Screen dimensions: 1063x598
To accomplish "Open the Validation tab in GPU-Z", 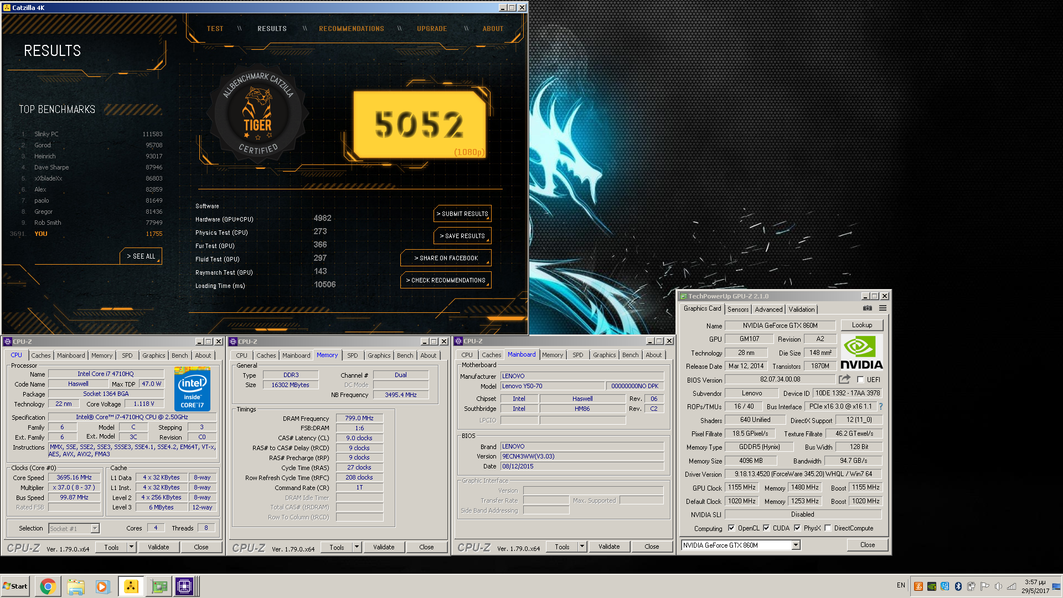I will click(802, 310).
